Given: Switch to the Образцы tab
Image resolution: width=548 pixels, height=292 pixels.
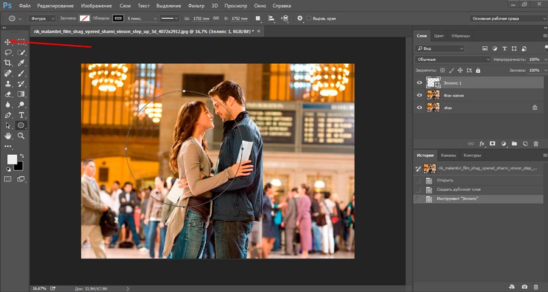Looking at the screenshot, I should [460, 36].
